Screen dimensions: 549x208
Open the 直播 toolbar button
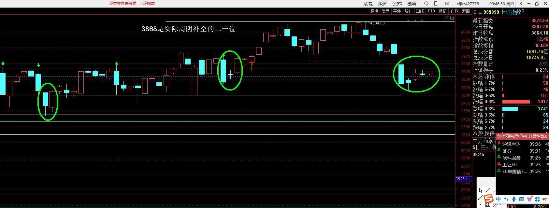pyautogui.click(x=375, y=11)
